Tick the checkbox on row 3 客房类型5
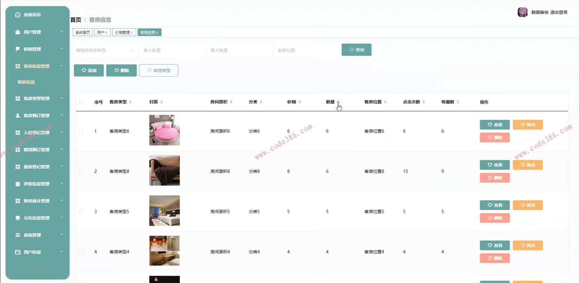The width and height of the screenshot is (579, 283). pyautogui.click(x=81, y=211)
